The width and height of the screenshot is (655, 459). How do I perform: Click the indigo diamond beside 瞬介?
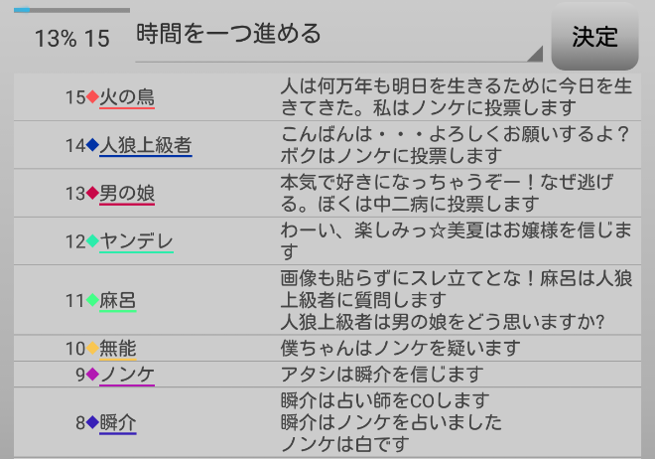93,422
